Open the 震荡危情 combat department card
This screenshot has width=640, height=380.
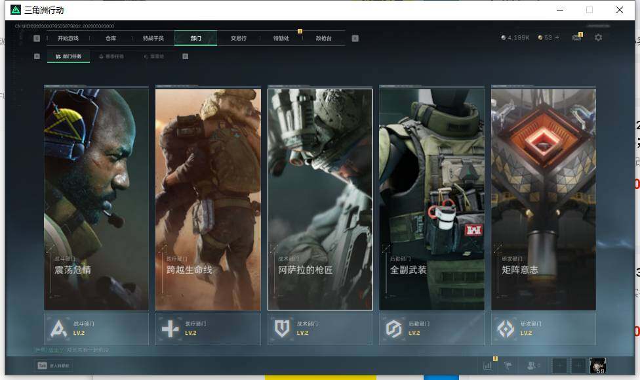pyautogui.click(x=96, y=199)
